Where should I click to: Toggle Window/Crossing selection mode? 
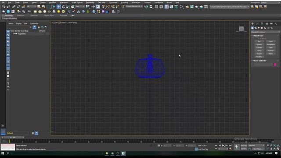(53, 7)
